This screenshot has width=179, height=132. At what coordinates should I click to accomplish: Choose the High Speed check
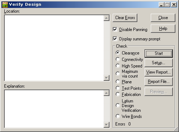pos(118,66)
